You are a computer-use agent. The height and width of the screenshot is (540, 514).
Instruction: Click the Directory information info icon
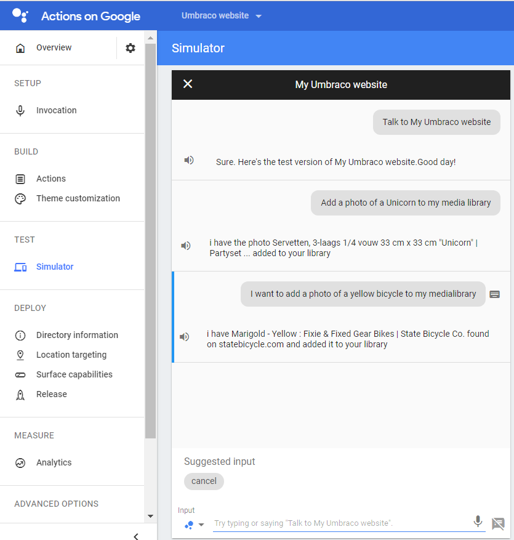[20, 335]
